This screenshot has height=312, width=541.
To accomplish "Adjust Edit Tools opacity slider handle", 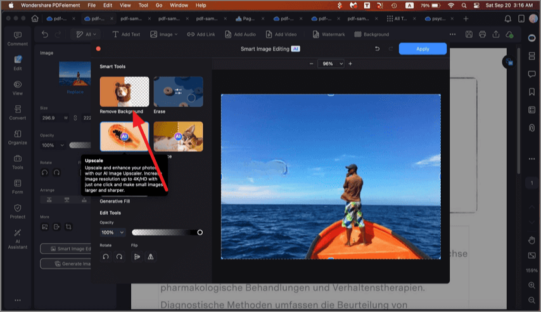I will (x=200, y=233).
